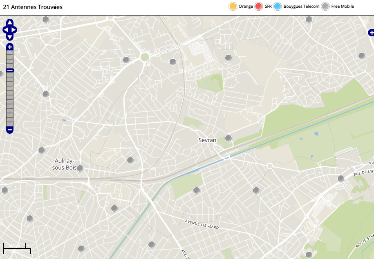374x259 pixels.
Task: Select the blue Bouygues Telecom legend circle
Action: click(278, 7)
